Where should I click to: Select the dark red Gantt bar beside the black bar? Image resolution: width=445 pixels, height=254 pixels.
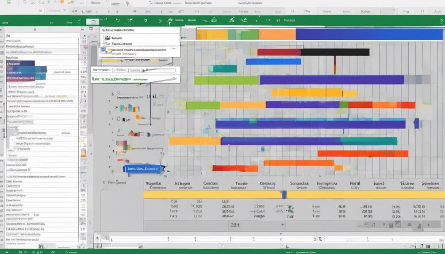pyautogui.click(x=279, y=52)
